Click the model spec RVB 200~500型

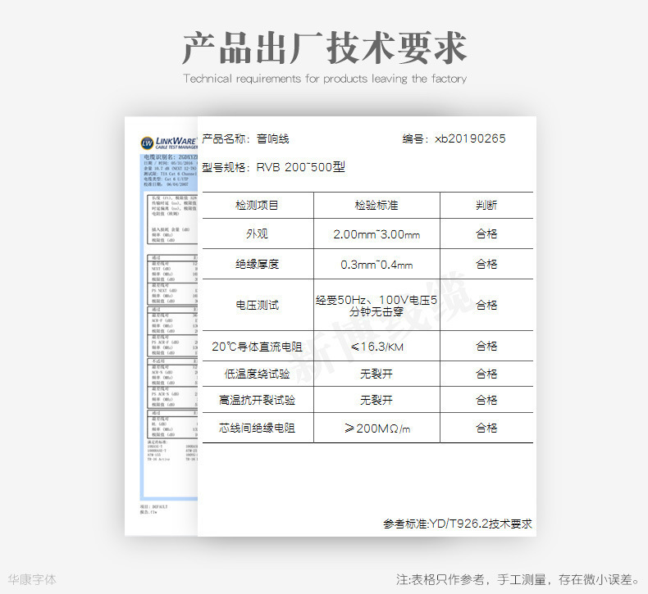click(300, 167)
